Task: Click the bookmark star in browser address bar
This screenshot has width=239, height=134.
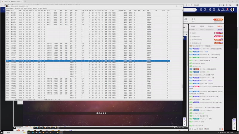Action: coord(187,5)
